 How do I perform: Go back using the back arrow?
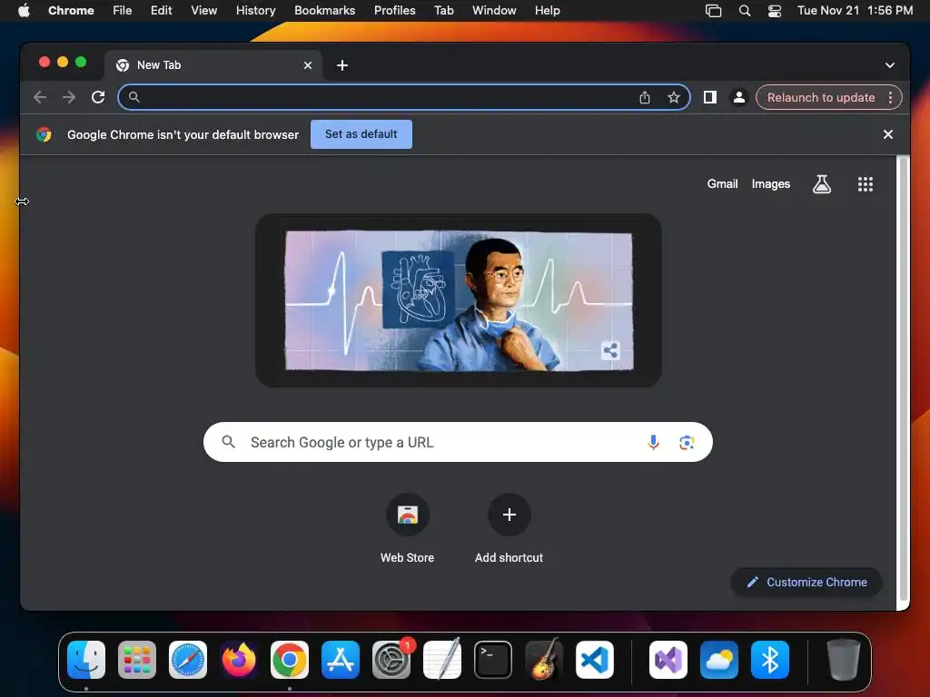point(40,97)
